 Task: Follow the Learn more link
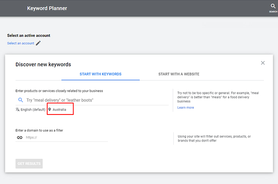click(186, 108)
